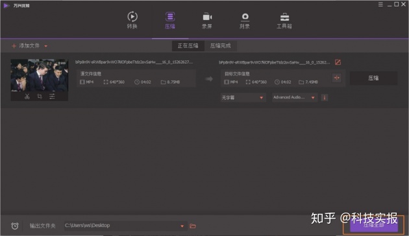Browse output folder with folder icon
The width and height of the screenshot is (409, 236).
pos(193,226)
